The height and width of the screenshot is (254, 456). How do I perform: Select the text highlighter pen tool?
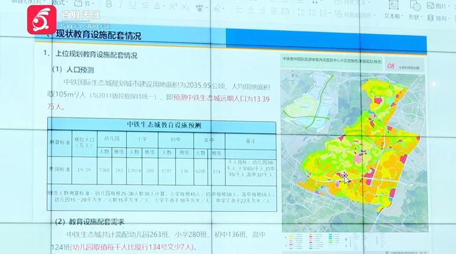217,8
